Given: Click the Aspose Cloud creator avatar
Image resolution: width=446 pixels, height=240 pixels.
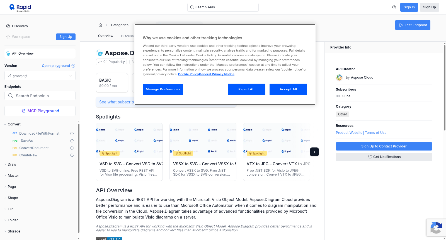Looking at the screenshot, I should pos(339,77).
